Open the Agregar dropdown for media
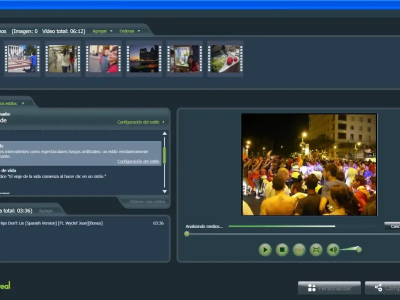The width and height of the screenshot is (400, 300). click(102, 31)
